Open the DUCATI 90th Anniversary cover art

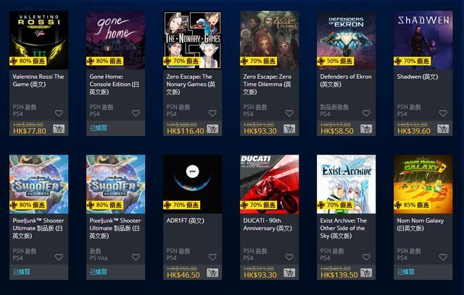(269, 184)
